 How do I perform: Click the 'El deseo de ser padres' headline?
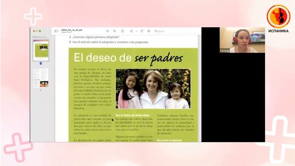pyautogui.click(x=128, y=58)
